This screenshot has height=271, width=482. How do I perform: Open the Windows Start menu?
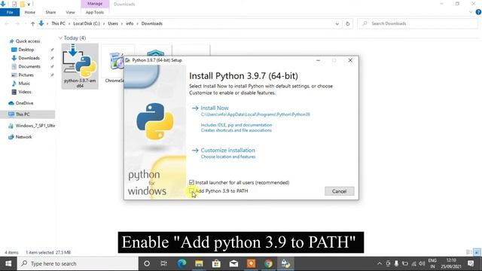click(x=8, y=263)
